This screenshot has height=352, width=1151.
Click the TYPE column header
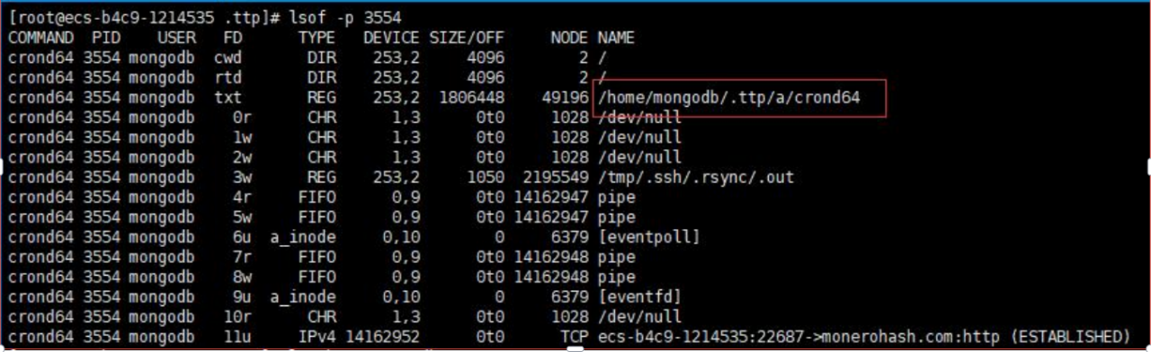pos(317,38)
